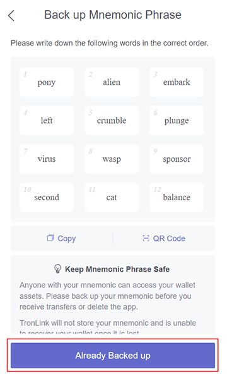The height and width of the screenshot is (379, 227).
Task: Select word 6 "plunge" tile
Action: coord(177,121)
